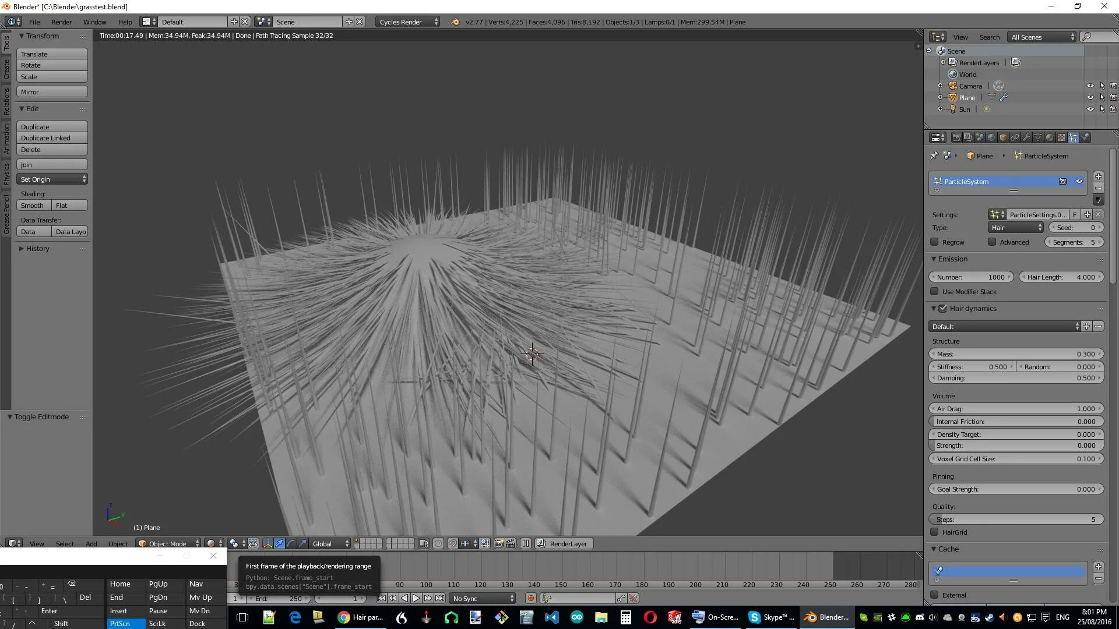The height and width of the screenshot is (629, 1119).
Task: Click the Stiffness slider field
Action: 972,366
